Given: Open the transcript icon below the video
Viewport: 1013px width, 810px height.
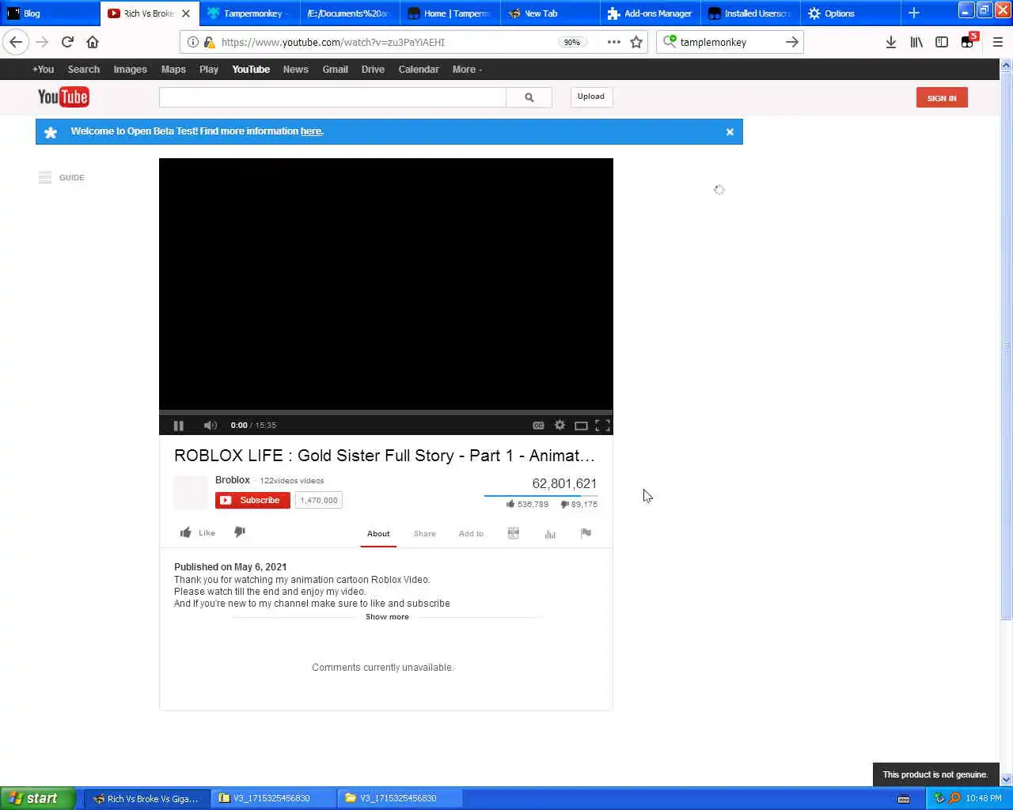Looking at the screenshot, I should (513, 533).
